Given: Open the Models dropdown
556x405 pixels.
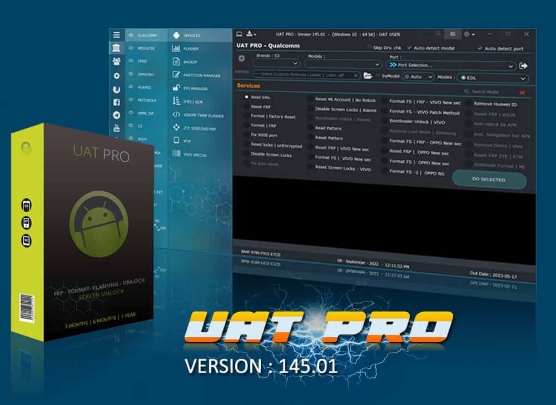Looking at the screenshot, I should [343, 64].
